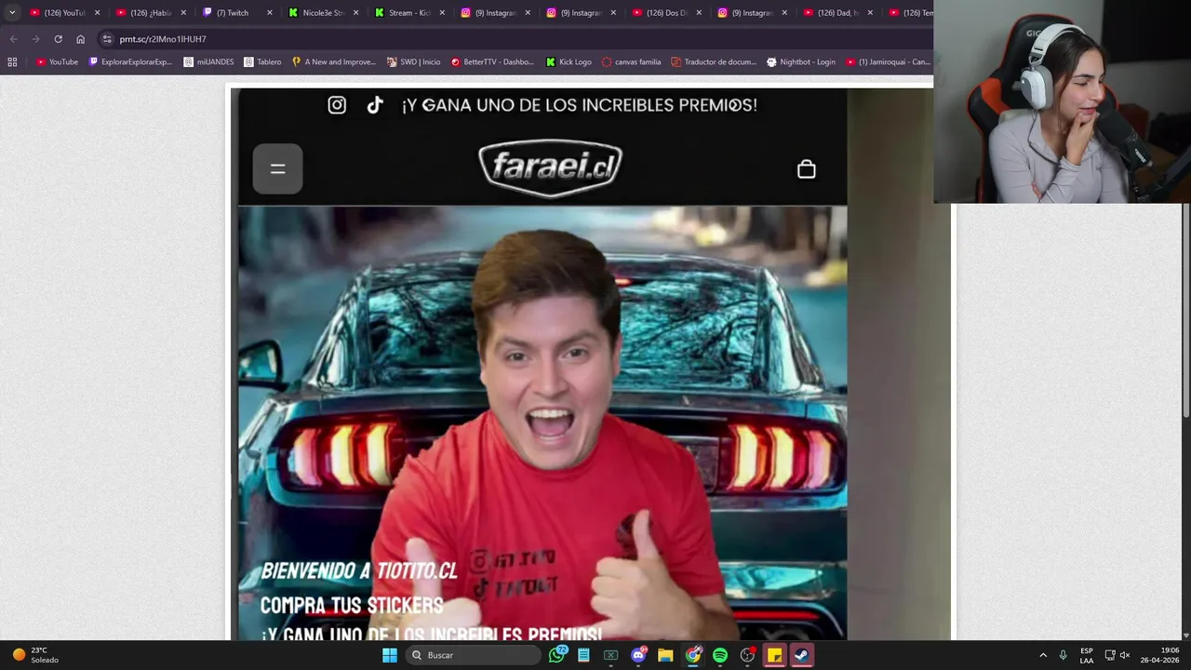Open the Tablero bookmark
1191x670 pixels.
262,62
